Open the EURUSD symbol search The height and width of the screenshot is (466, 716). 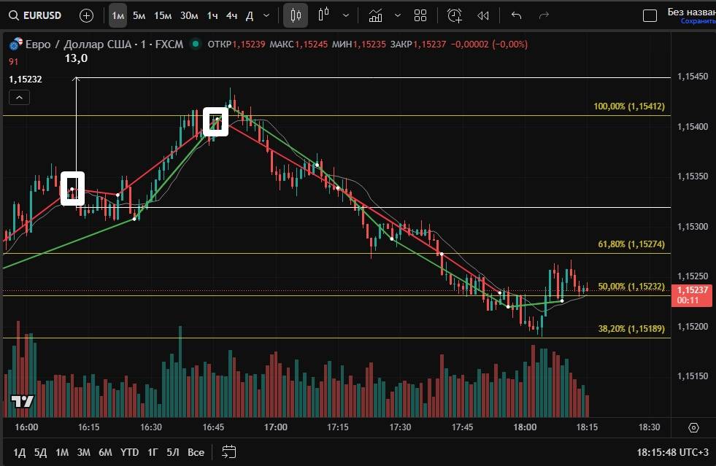(36, 15)
